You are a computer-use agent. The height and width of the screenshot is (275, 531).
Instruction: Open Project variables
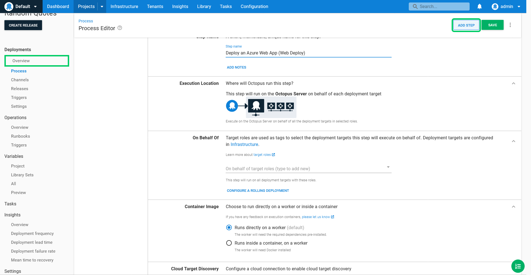(18, 166)
